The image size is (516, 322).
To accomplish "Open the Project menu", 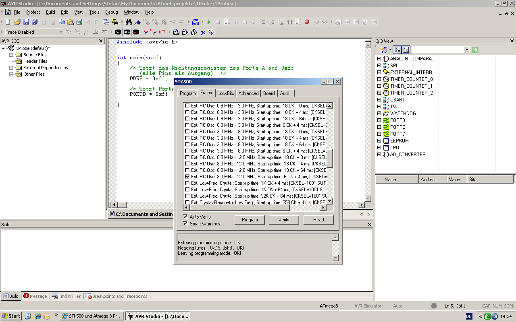I will (x=33, y=12).
